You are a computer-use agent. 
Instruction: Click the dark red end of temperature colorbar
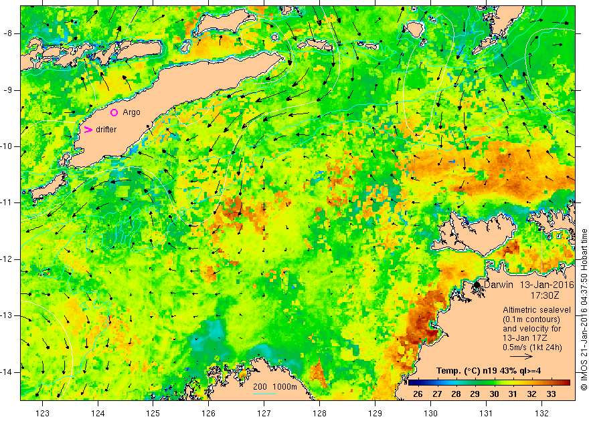[567, 382]
